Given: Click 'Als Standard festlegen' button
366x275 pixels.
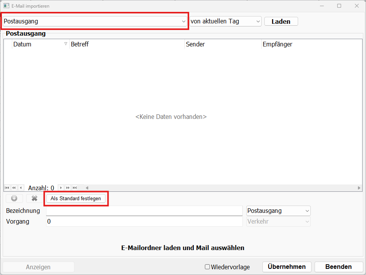Looking at the screenshot, I should point(76,198).
